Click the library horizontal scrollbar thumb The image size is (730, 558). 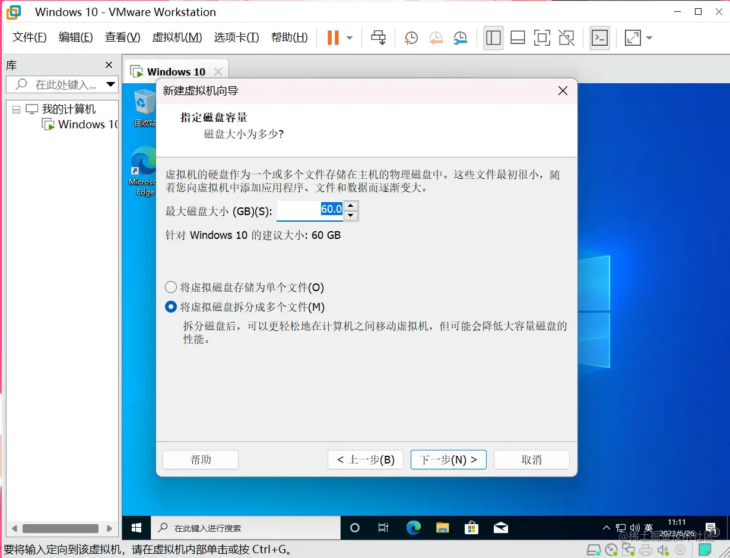click(60, 528)
